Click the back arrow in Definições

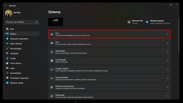pyautogui.click(x=6, y=6)
